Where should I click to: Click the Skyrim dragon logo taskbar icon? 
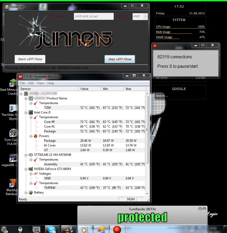click(20, 229)
